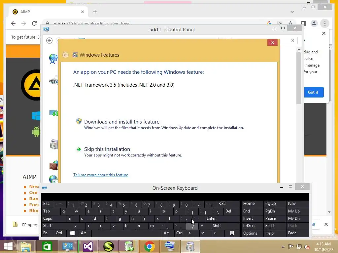The width and height of the screenshot is (338, 253).
Task: Toggle left Alt key on On-Screen Keyboard
Action: 85,233
